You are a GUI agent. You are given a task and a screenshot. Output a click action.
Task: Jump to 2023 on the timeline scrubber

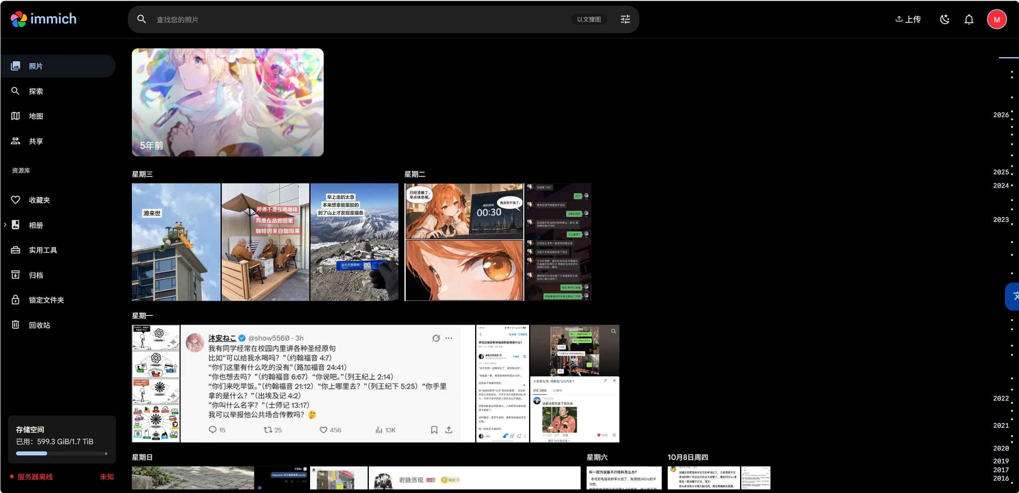[x=1001, y=220]
